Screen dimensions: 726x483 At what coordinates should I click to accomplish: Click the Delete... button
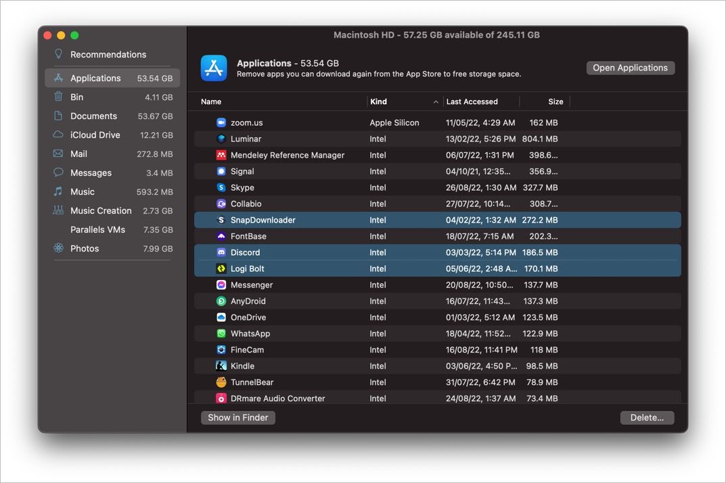pyautogui.click(x=648, y=417)
